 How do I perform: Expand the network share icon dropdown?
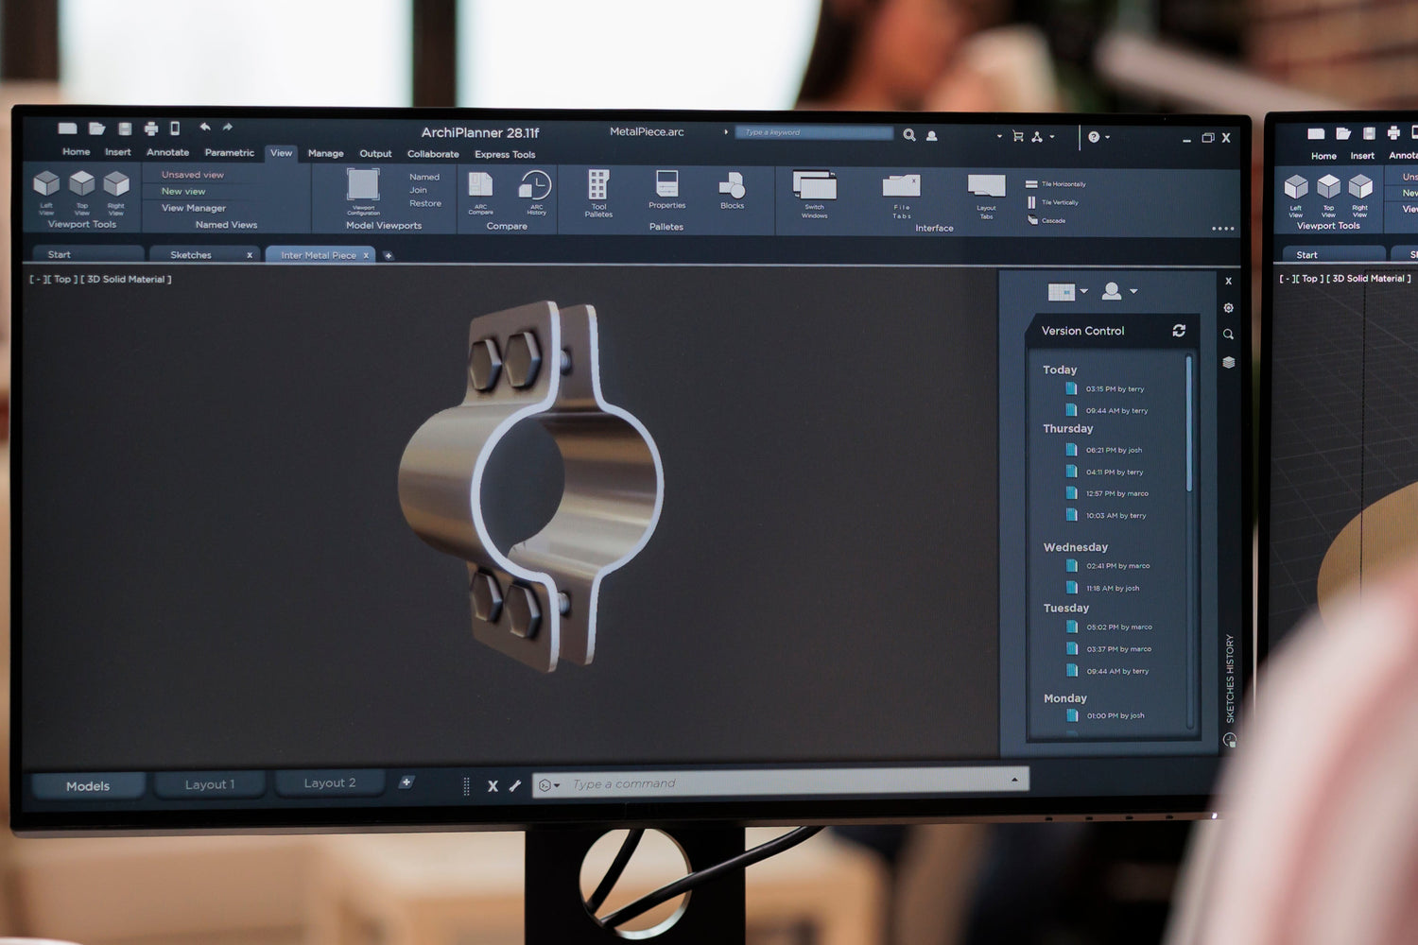1043,137
